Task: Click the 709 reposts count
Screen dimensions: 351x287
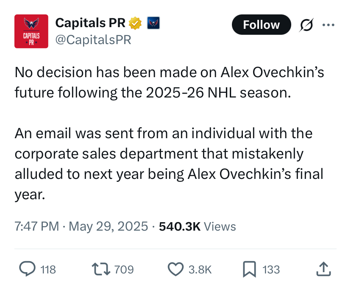Action: [x=124, y=269]
